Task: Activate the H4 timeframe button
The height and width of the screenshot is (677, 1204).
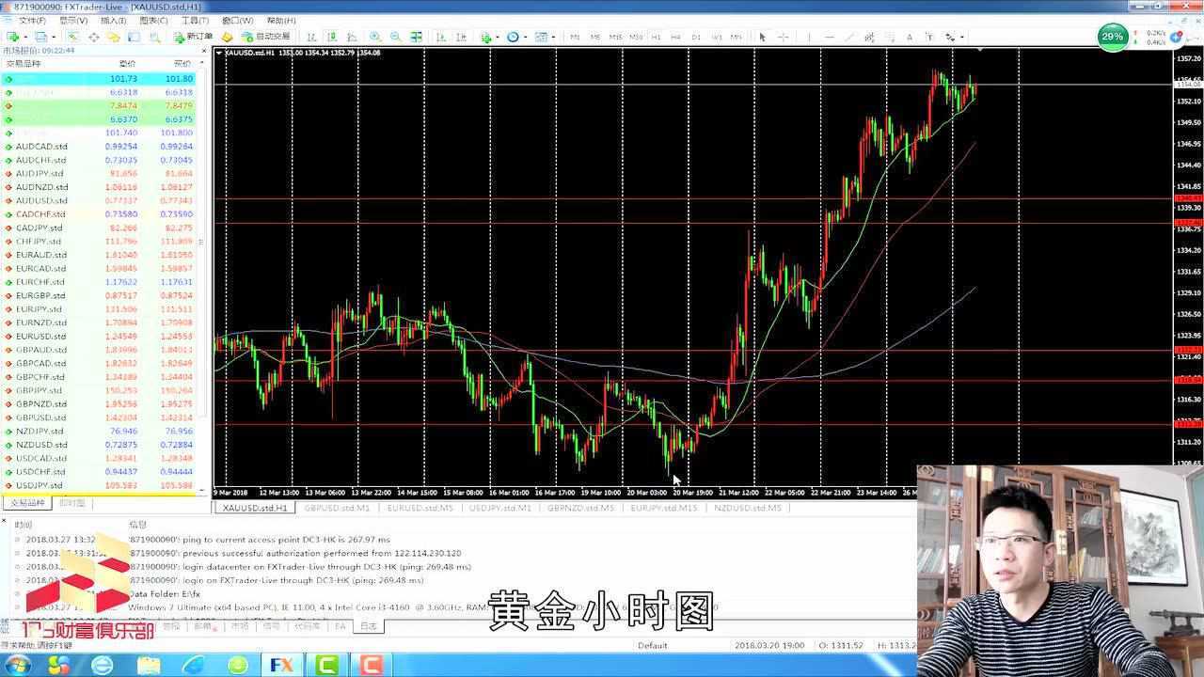Action: 673,37
